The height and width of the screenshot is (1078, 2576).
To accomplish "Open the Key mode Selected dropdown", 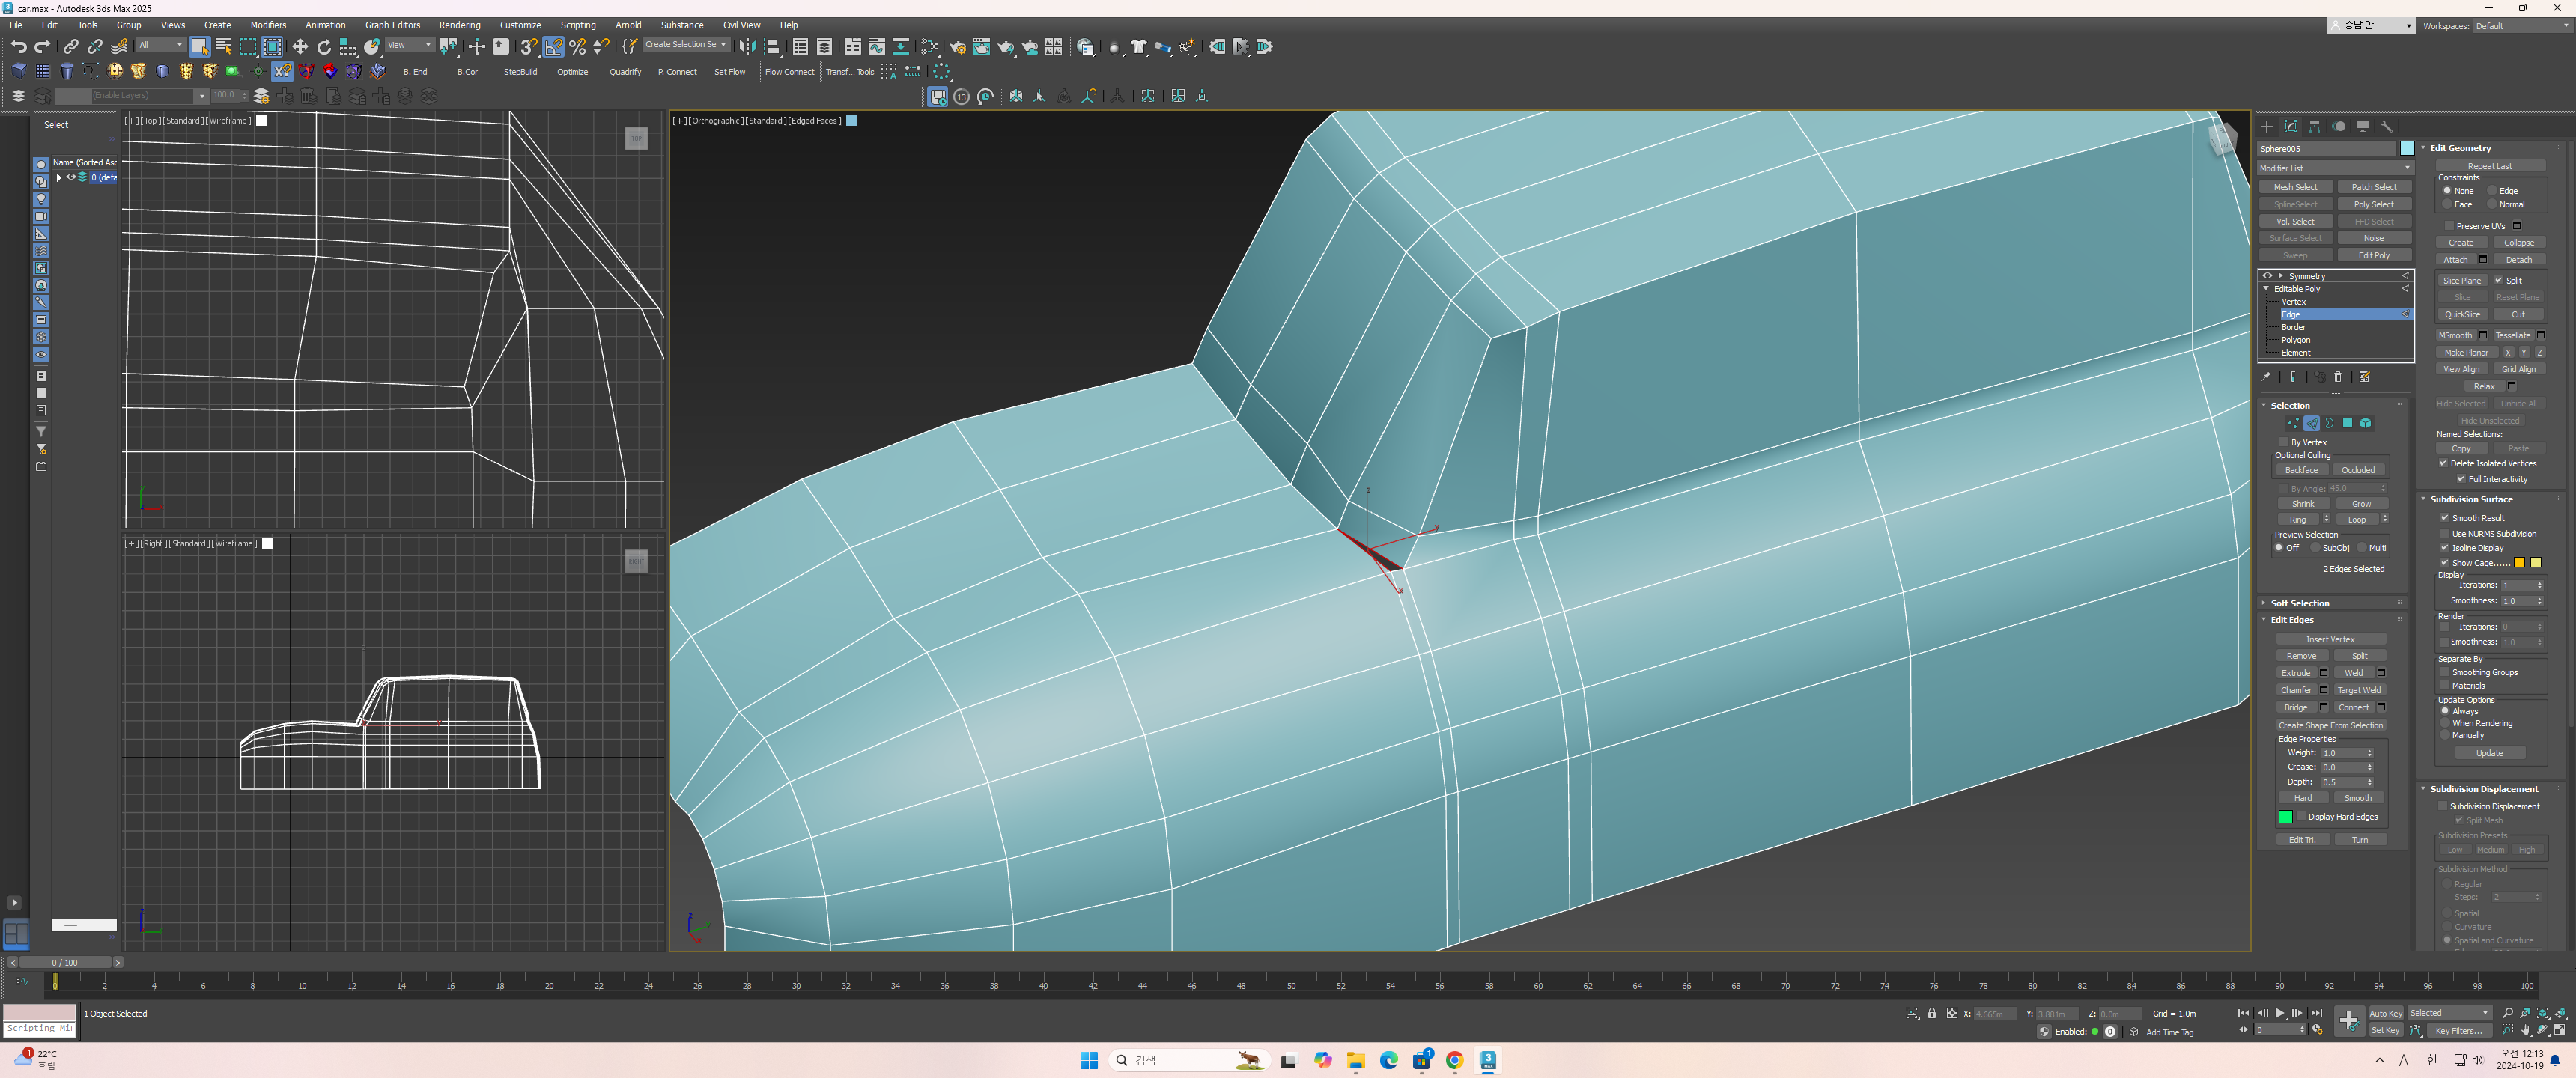I will point(2449,1013).
